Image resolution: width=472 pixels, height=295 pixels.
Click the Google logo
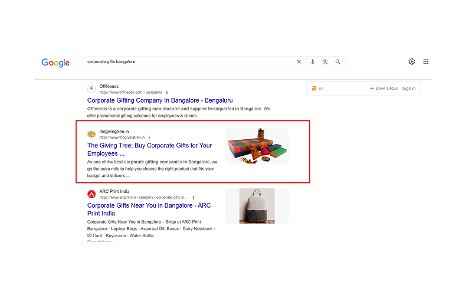click(55, 63)
